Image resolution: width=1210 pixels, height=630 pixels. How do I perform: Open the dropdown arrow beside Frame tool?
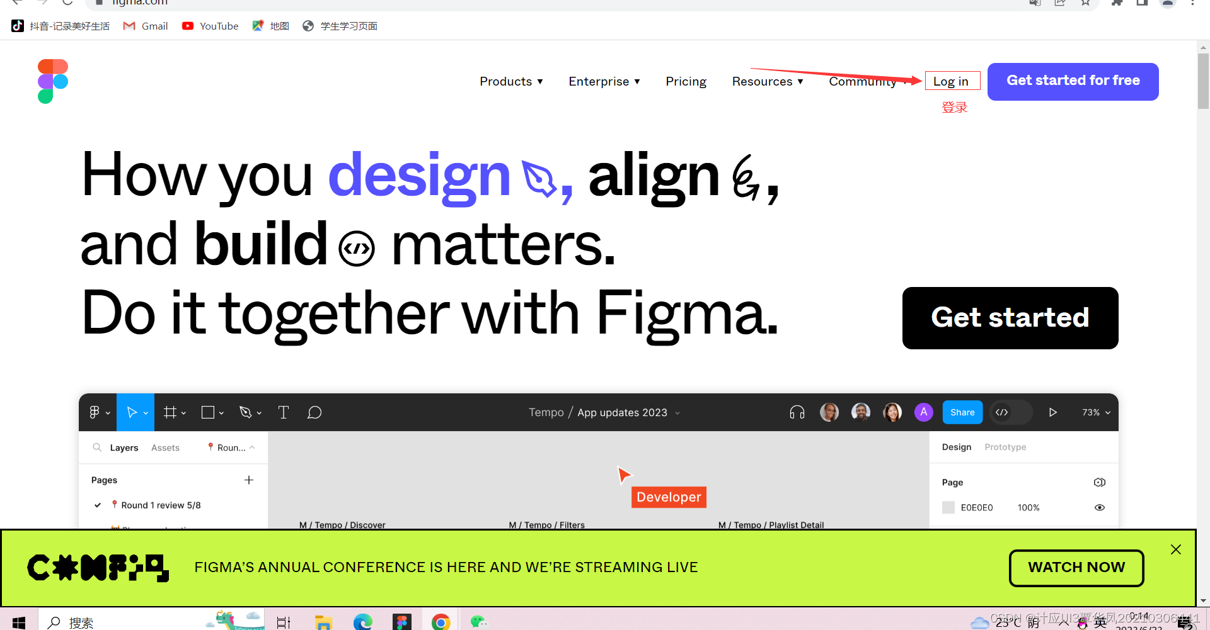[183, 413]
